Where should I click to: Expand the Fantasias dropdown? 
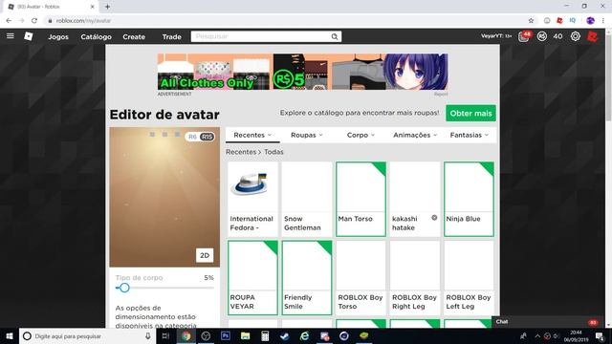pos(470,135)
